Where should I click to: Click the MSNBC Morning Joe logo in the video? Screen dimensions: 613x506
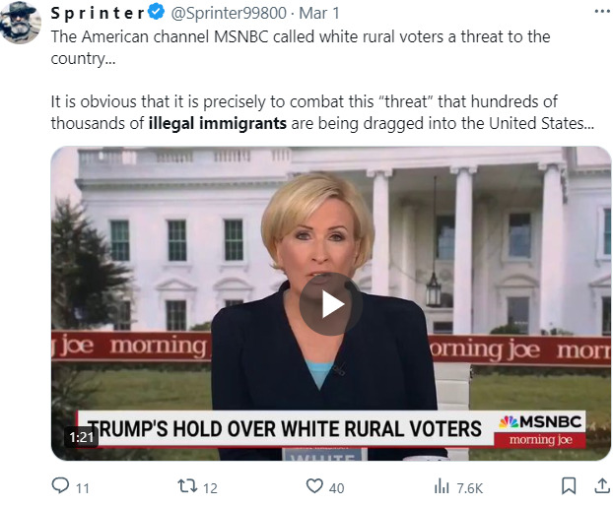pos(539,429)
